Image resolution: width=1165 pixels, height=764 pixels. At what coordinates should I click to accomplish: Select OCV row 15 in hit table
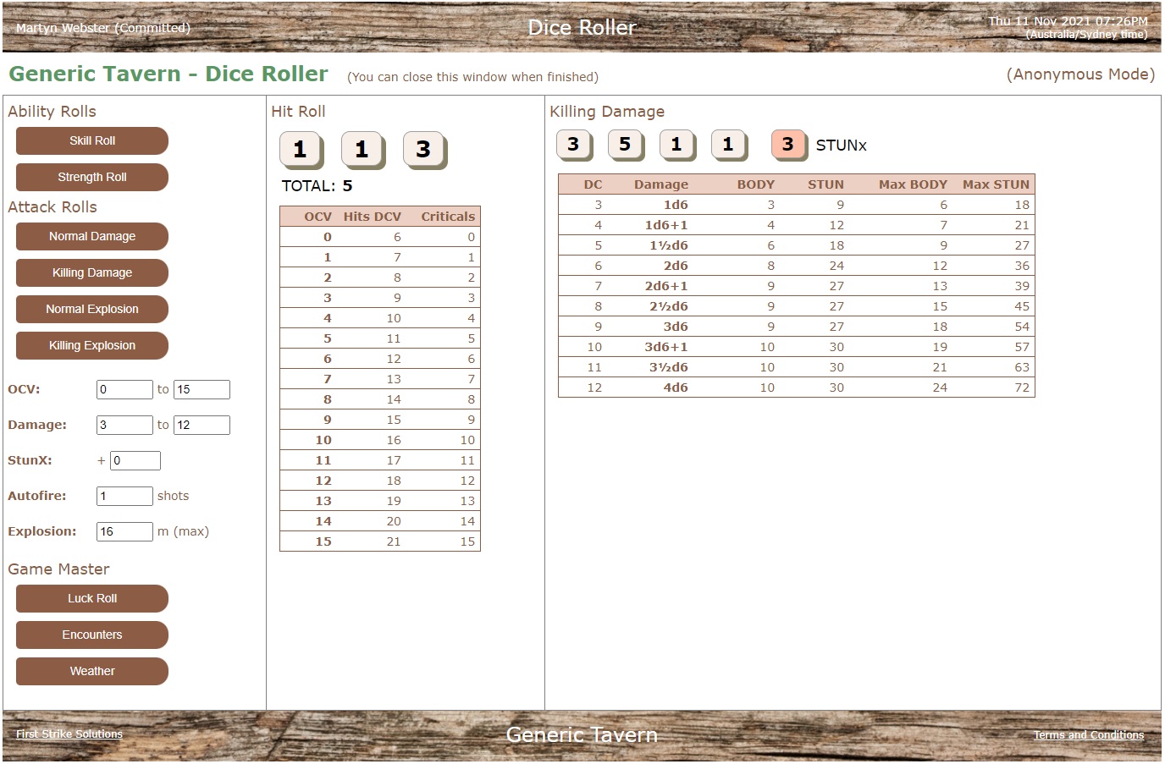pos(380,541)
